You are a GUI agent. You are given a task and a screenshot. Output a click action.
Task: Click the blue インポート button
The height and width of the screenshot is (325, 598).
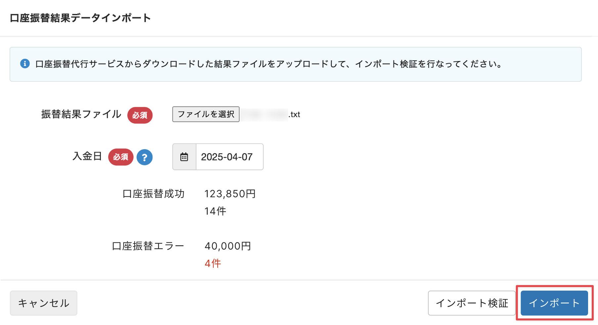554,303
